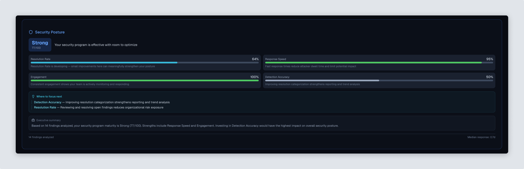Open the Resolution Rate focus recommendation link
The height and width of the screenshot is (169, 524).
tap(45, 107)
